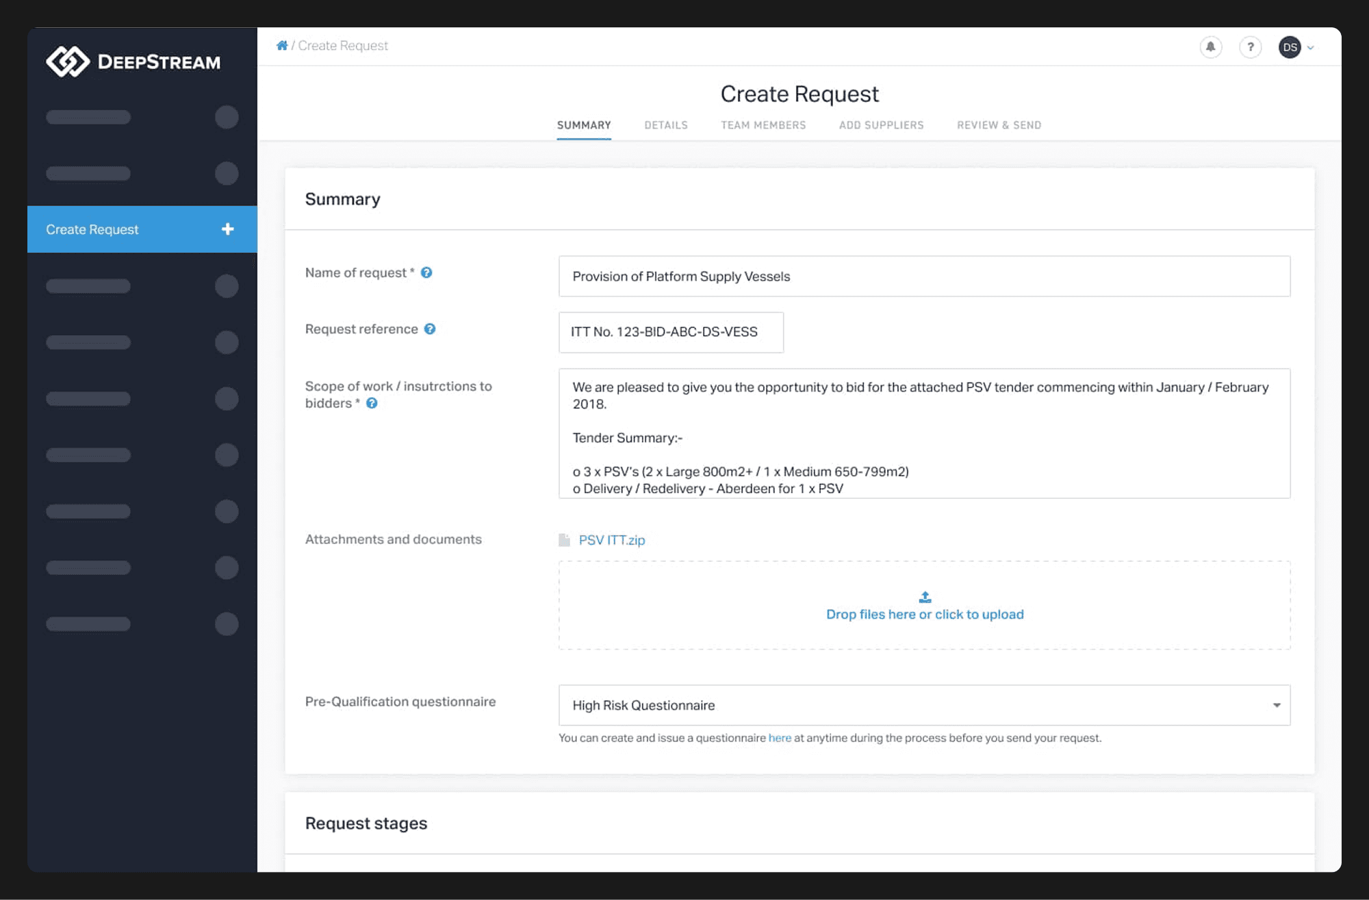Expand the user menu chevron
This screenshot has height=900, width=1369.
(1310, 48)
